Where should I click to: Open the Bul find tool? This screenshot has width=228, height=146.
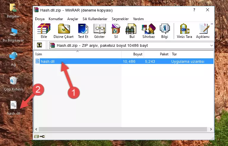pos(132,31)
